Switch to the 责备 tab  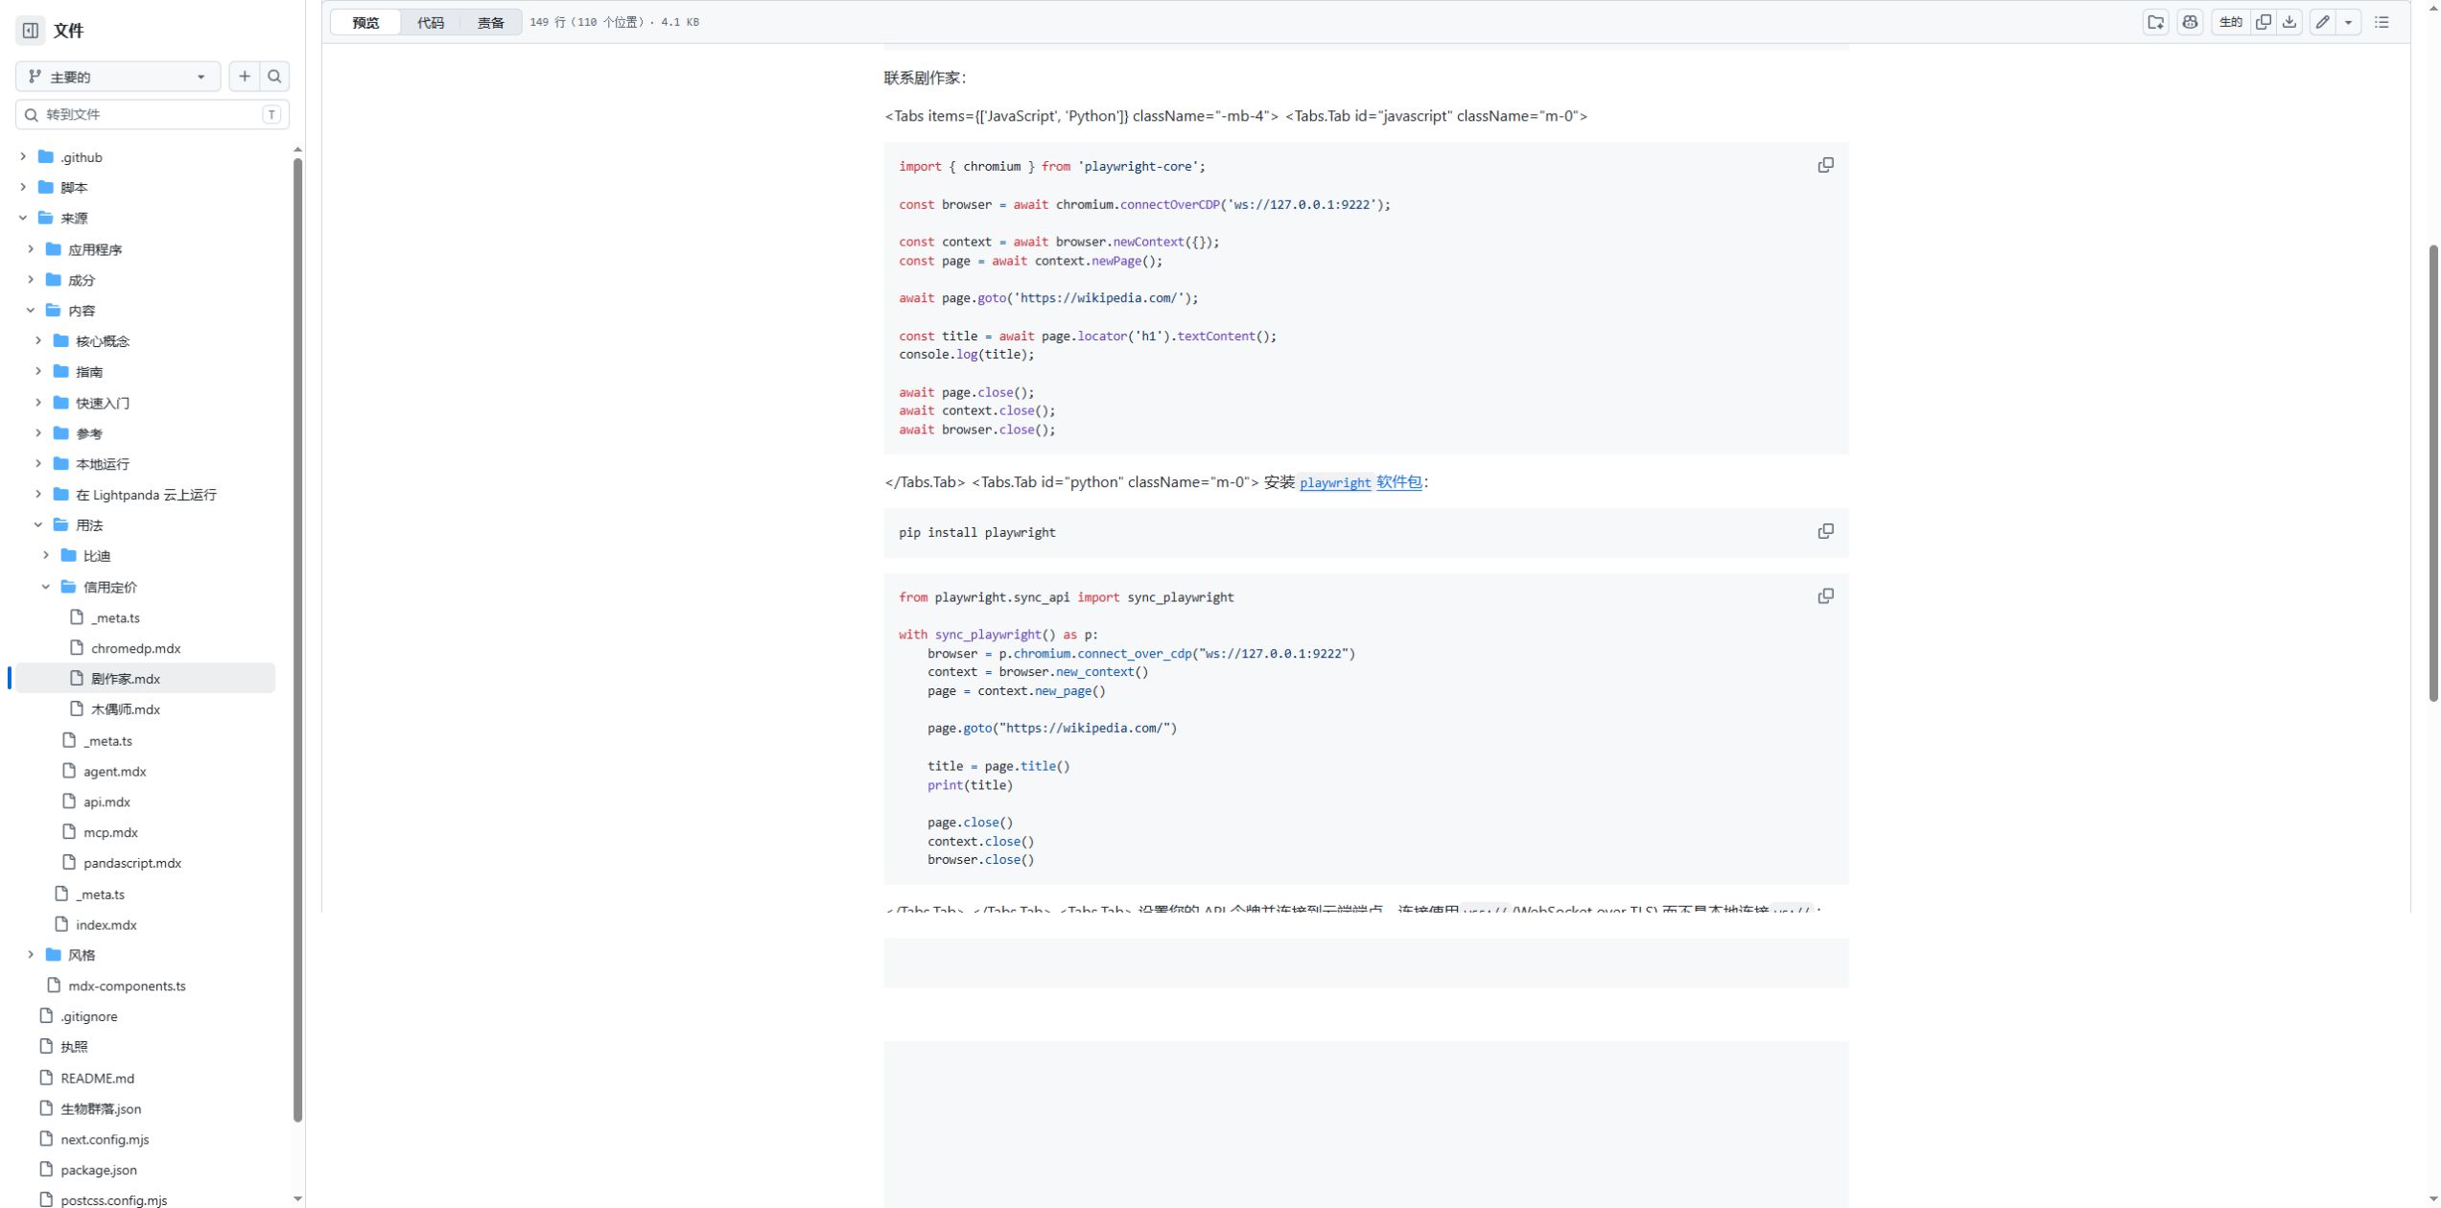click(x=491, y=22)
